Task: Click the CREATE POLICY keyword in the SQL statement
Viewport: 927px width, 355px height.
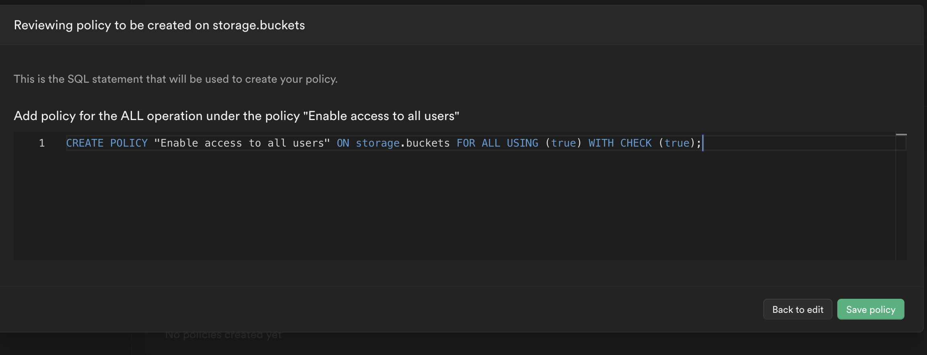Action: pyautogui.click(x=106, y=143)
